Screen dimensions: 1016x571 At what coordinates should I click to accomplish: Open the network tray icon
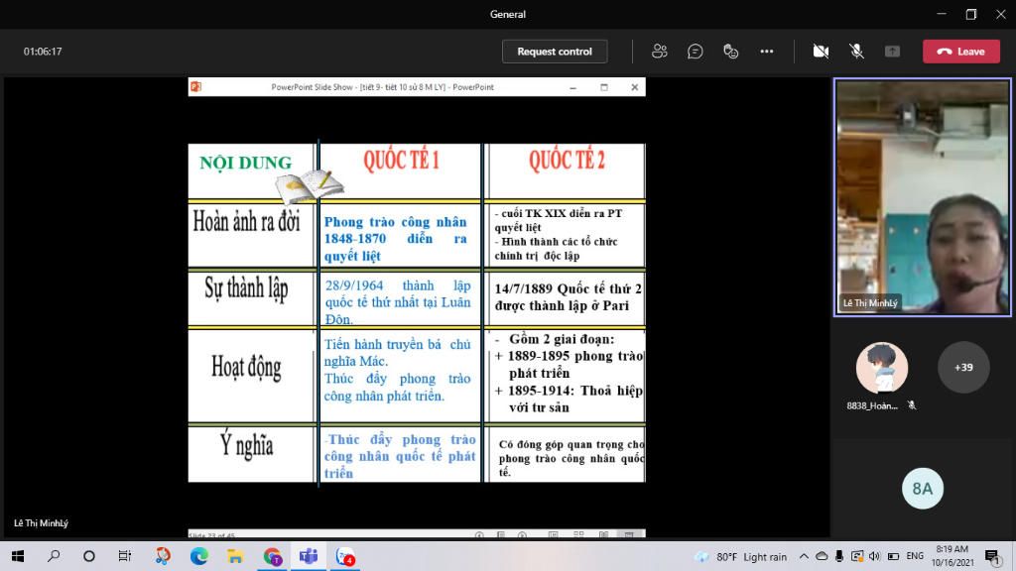[x=856, y=556]
